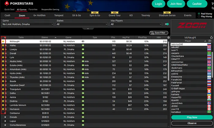The width and height of the screenshot is (214, 128).
Task: Click the table list vertical scrollbar
Action: click(168, 61)
